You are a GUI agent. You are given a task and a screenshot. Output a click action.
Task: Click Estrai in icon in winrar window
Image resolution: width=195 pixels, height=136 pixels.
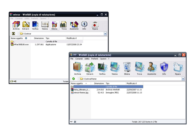(26, 25)
